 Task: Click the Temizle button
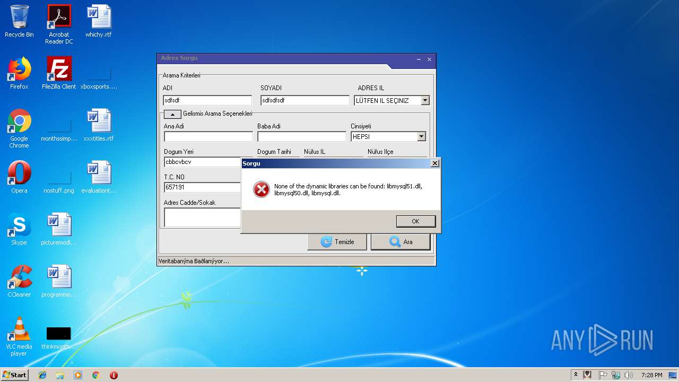pos(337,242)
